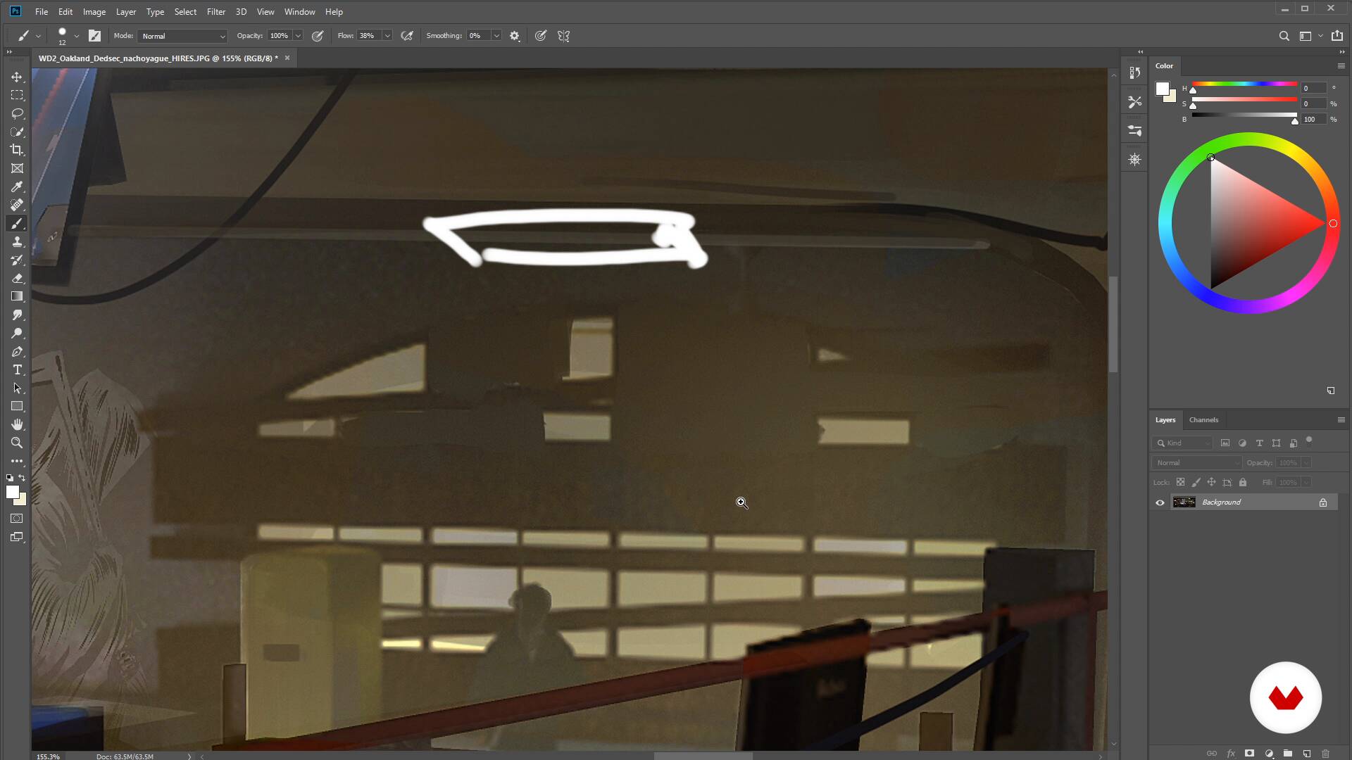Select the WD2_Oakland_Dedsec document tab

[x=158, y=58]
